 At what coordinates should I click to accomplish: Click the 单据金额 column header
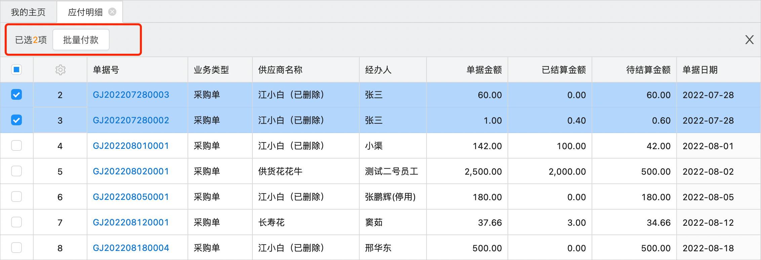point(484,70)
